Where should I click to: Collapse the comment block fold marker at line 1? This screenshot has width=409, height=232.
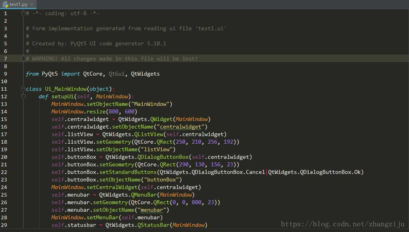[x=23, y=13]
